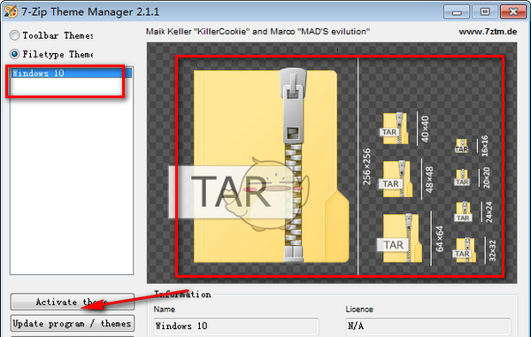Open the www.7ztm.de website link

488,32
